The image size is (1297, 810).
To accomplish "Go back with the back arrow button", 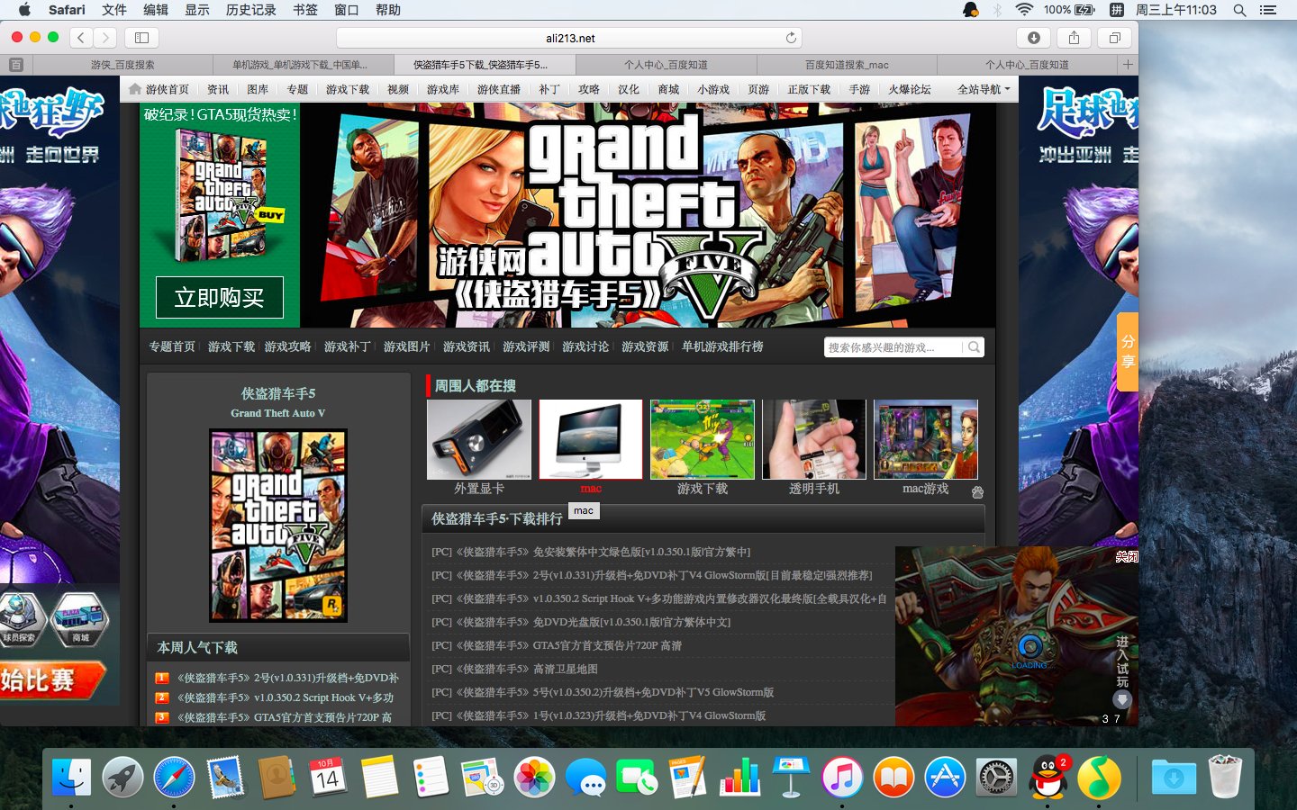I will point(81,38).
